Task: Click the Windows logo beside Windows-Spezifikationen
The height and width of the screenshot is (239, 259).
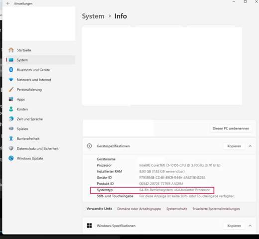Action: point(89,226)
